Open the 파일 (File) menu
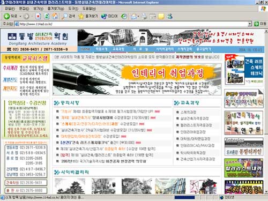Image resolution: width=268 pixels, height=201 pixels. point(10,9)
